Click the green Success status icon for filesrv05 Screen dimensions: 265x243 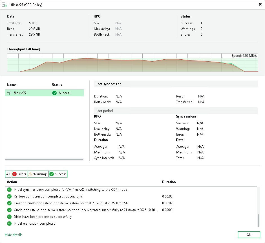(x=54, y=93)
